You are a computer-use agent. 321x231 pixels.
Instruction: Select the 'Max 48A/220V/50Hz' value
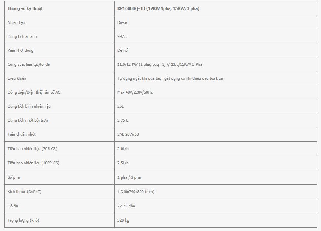point(135,92)
